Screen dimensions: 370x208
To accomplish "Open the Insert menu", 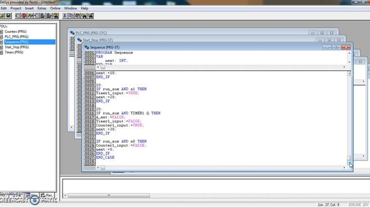I will pyautogui.click(x=29, y=8).
